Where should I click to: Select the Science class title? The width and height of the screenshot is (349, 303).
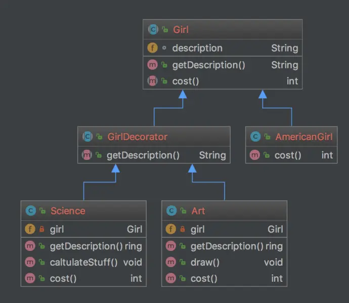click(68, 211)
